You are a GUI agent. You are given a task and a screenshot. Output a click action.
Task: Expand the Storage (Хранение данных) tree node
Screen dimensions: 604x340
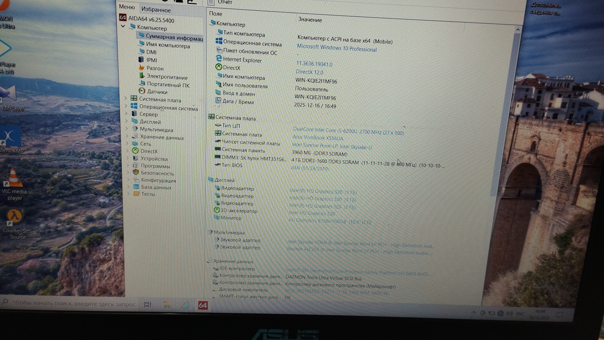pyautogui.click(x=127, y=136)
